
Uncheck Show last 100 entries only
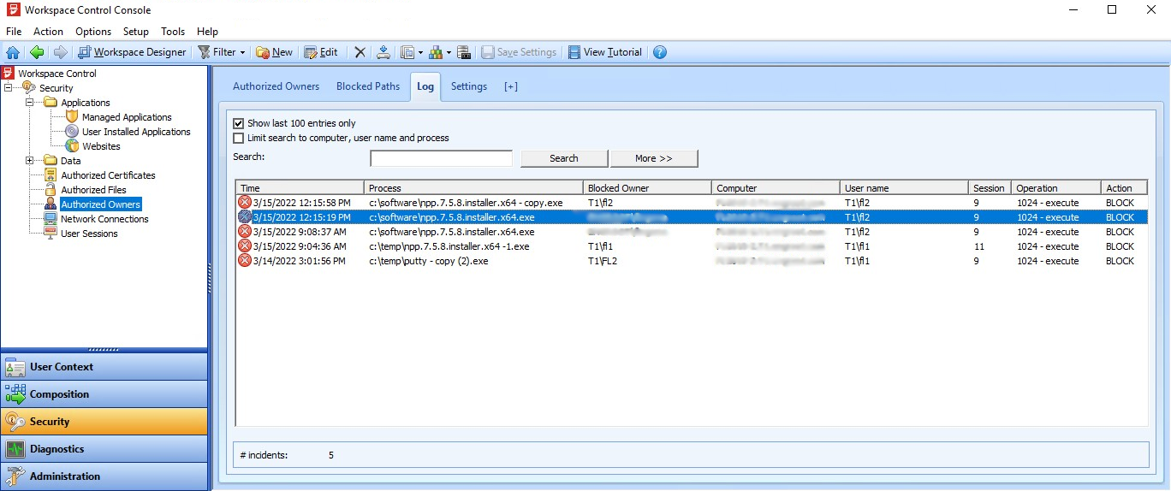click(x=239, y=123)
